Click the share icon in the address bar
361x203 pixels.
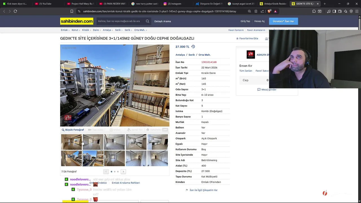point(262,11)
